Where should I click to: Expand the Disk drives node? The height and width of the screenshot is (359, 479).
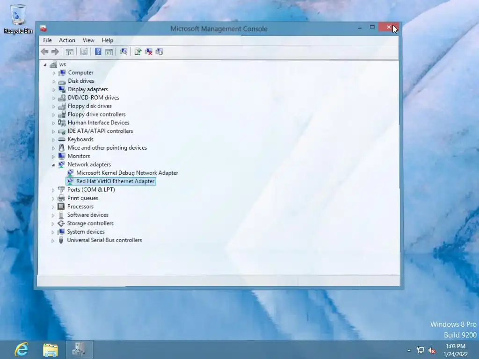54,81
